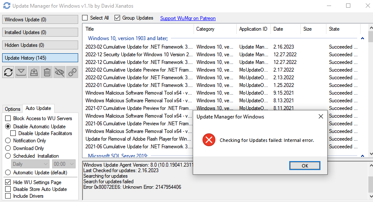Click the Last Checked for updates log line

point(121,170)
